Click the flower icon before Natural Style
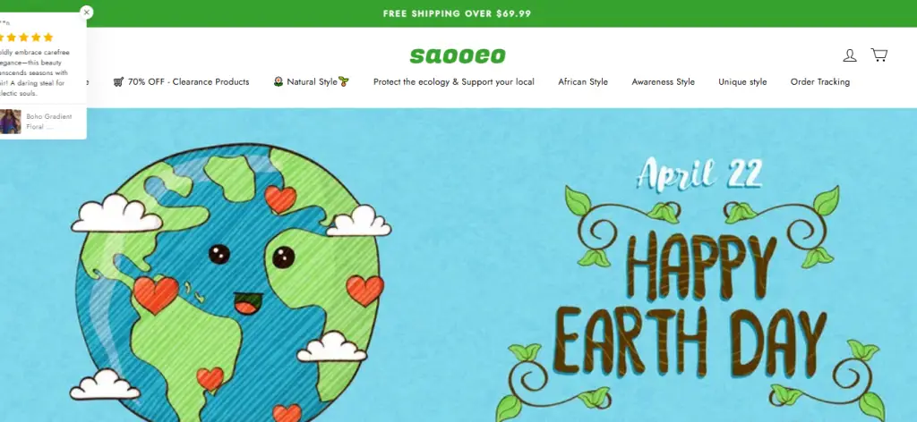This screenshot has height=422, width=917. (x=279, y=81)
